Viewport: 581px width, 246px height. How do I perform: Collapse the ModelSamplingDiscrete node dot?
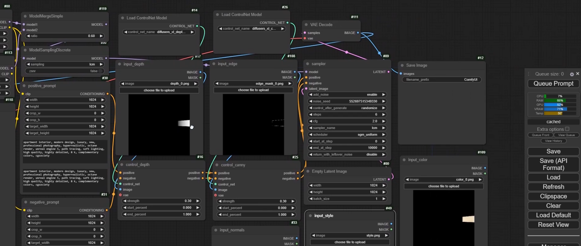25,50
